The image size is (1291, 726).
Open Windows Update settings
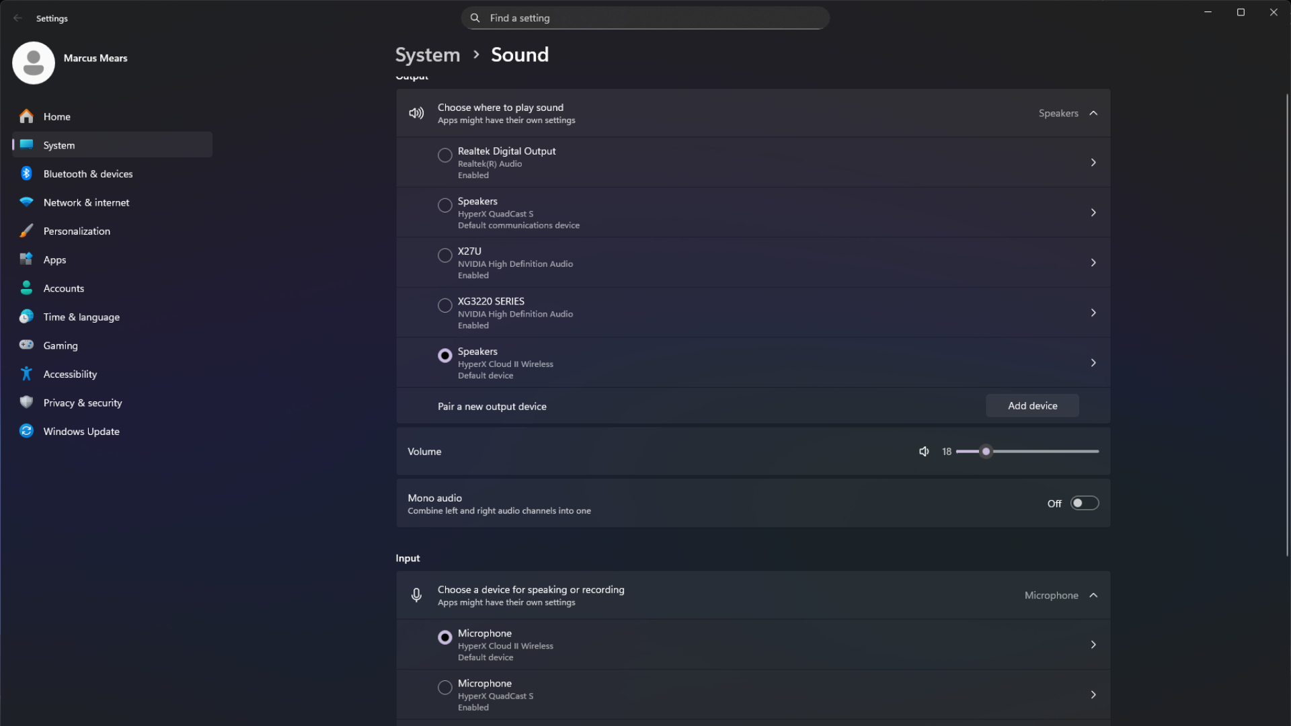click(81, 431)
